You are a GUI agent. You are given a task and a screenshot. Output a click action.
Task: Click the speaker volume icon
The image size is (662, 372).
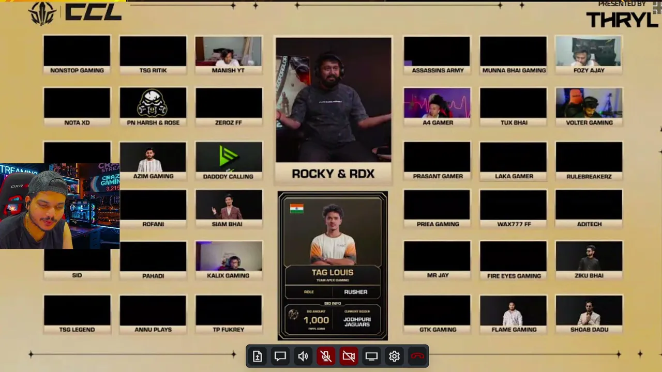[303, 356]
